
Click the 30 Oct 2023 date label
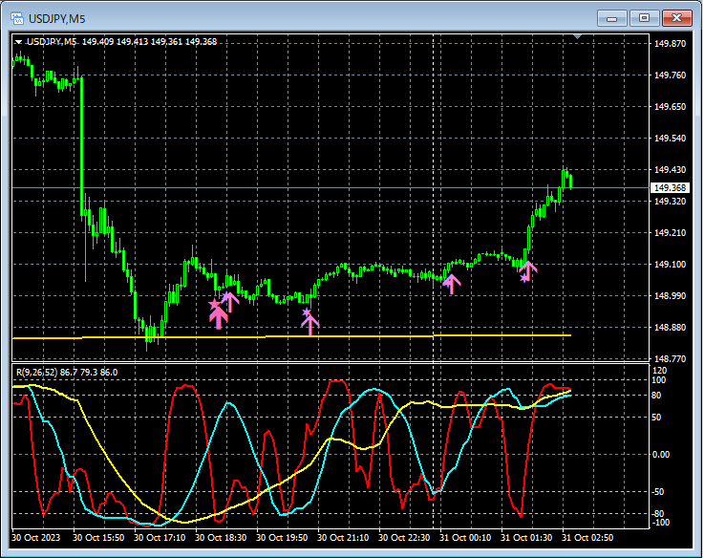35,538
